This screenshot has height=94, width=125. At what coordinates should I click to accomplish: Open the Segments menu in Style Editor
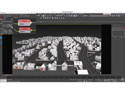(16, 14)
